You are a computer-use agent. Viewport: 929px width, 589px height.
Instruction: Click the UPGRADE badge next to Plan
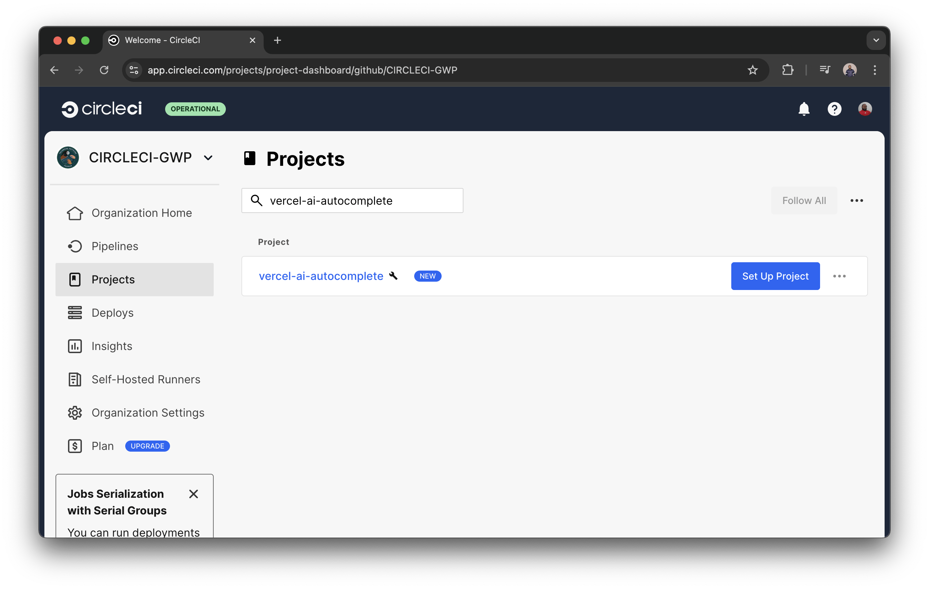click(147, 446)
